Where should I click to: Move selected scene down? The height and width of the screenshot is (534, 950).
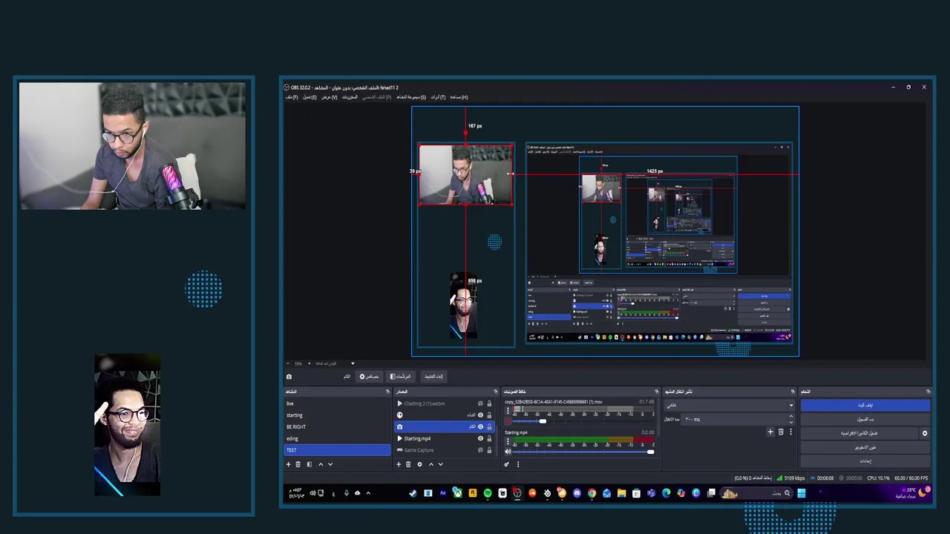(330, 464)
